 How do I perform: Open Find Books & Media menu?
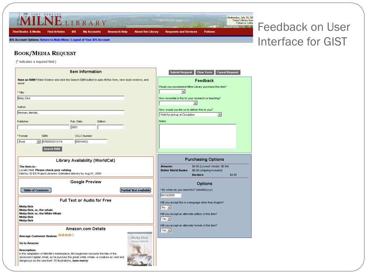point(27,32)
